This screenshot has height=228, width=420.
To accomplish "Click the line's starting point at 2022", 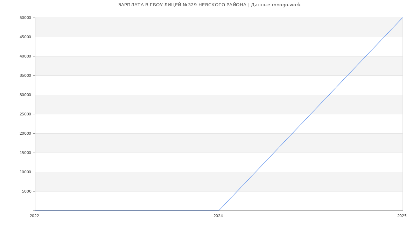I will pos(35,210).
